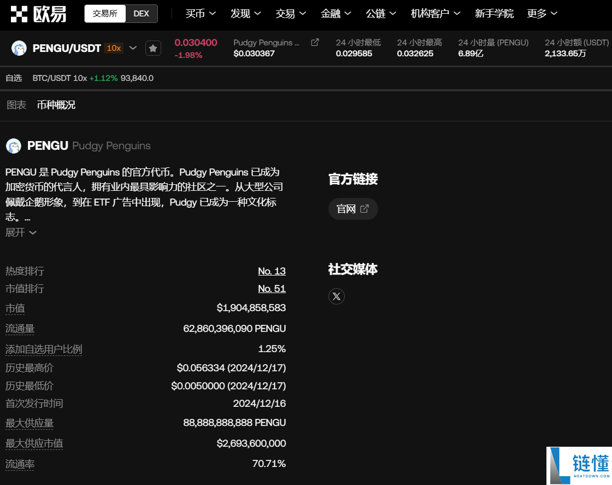The width and height of the screenshot is (612, 485).
Task: Open the 更多 dropdown menu
Action: point(542,14)
